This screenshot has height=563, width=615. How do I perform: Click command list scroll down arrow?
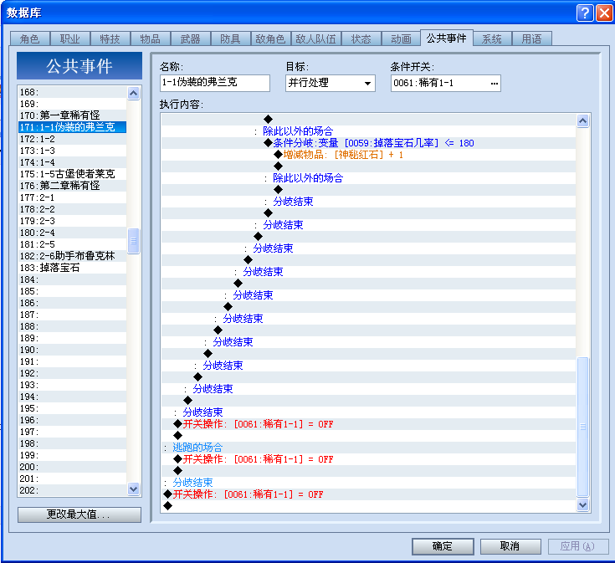tap(583, 505)
